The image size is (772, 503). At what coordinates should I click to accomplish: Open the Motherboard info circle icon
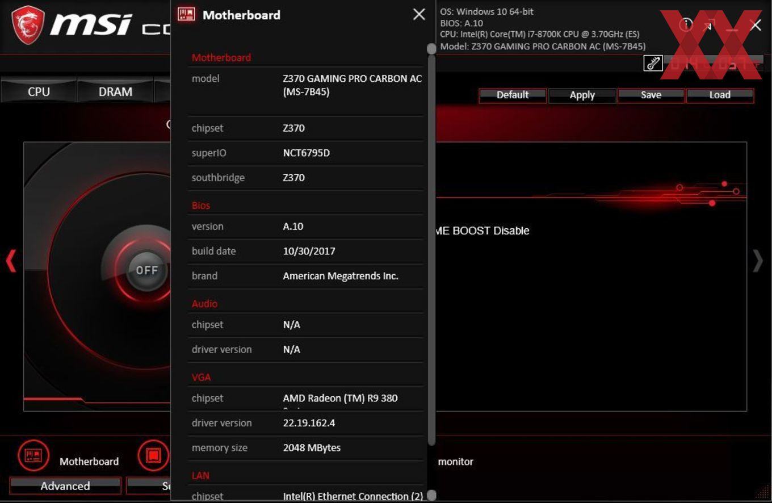point(33,455)
